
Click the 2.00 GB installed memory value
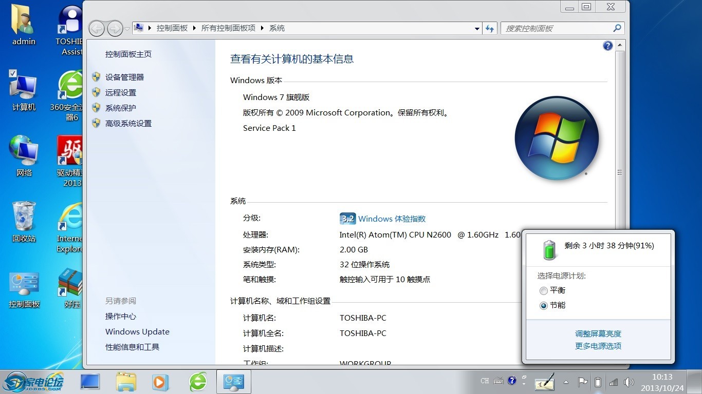(354, 249)
